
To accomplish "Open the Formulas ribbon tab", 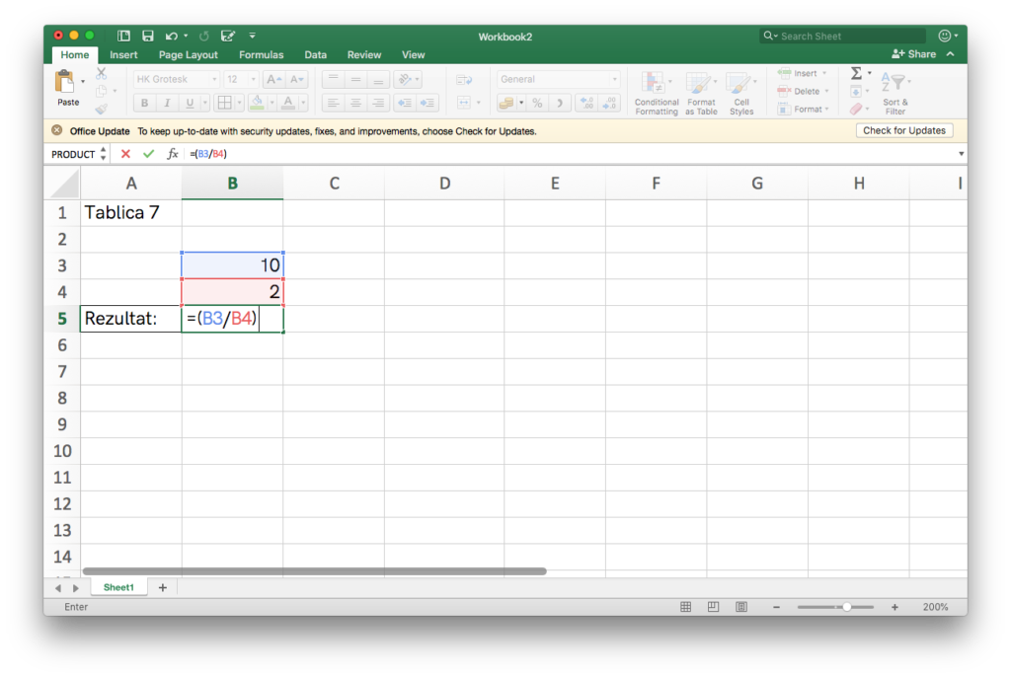I will click(261, 55).
